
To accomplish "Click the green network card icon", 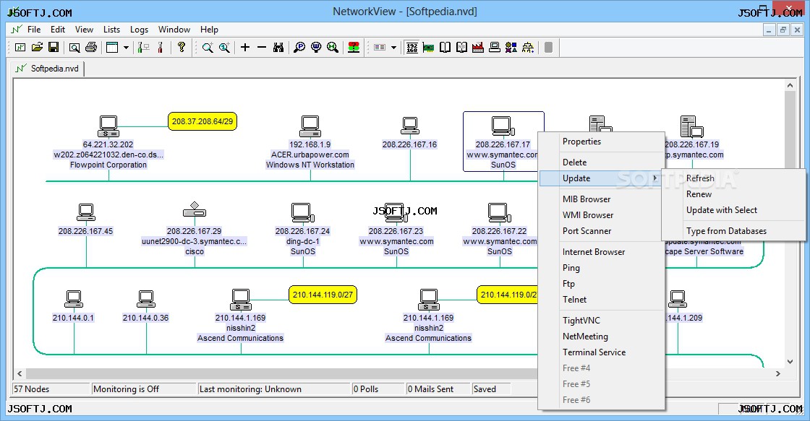I will (x=428, y=48).
